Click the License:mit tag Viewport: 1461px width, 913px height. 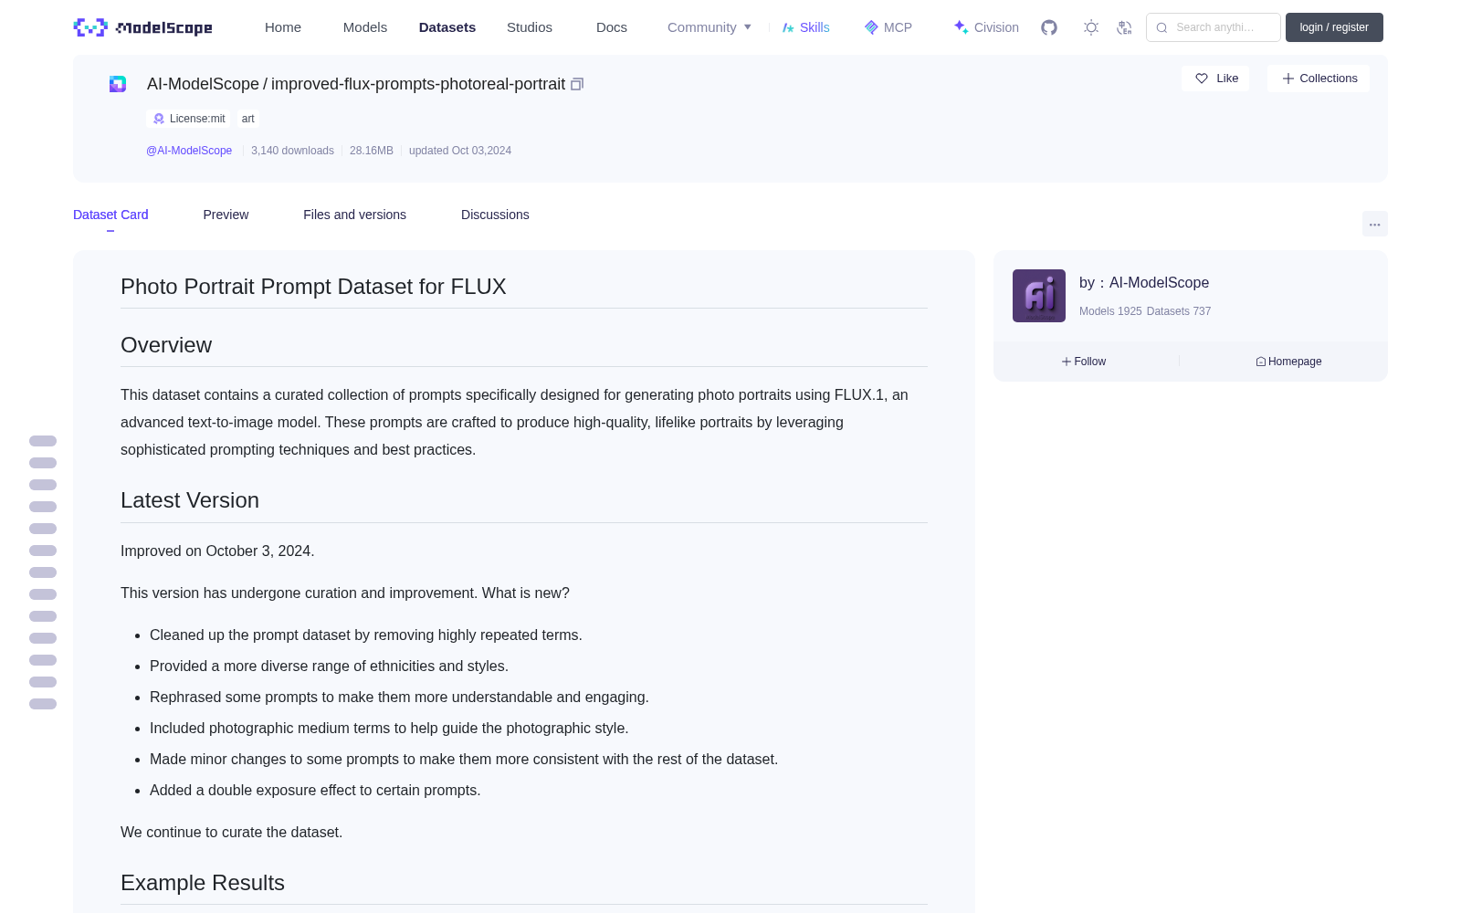[x=189, y=119]
